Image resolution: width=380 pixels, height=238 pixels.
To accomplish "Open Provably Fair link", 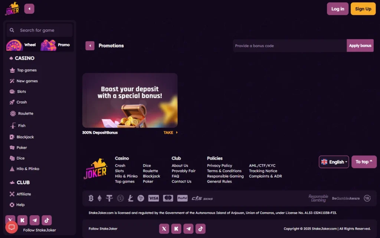I will pyautogui.click(x=184, y=171).
